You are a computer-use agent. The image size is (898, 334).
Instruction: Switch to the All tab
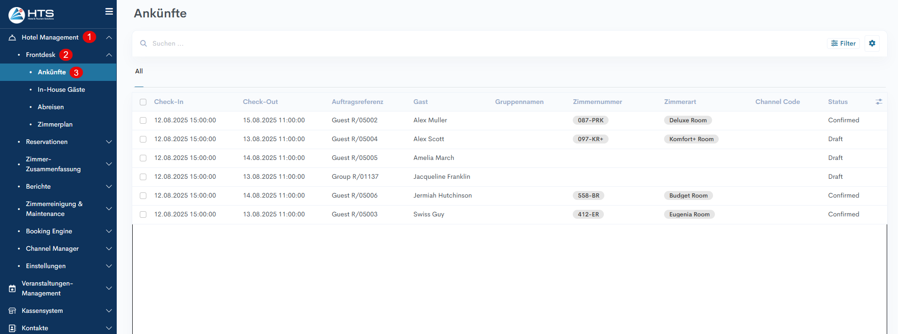pyautogui.click(x=139, y=72)
